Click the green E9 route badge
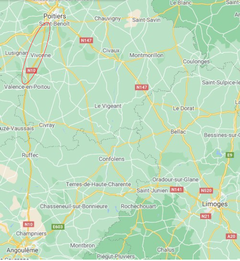The width and height of the screenshot is (240, 261). [230, 155]
